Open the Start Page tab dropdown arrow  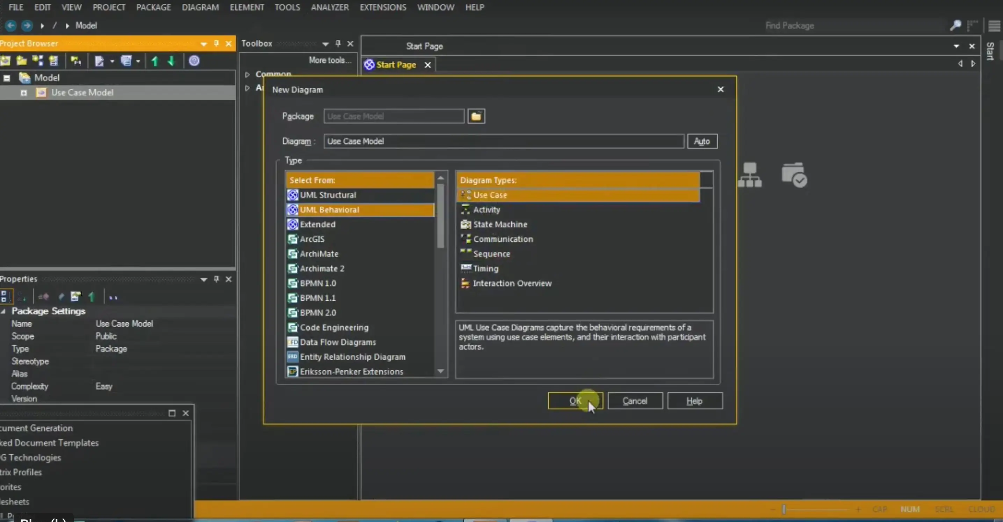click(956, 46)
